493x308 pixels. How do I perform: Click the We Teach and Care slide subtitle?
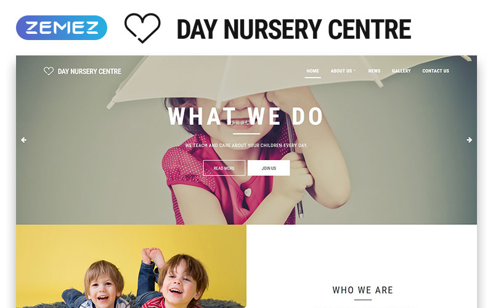point(246,145)
